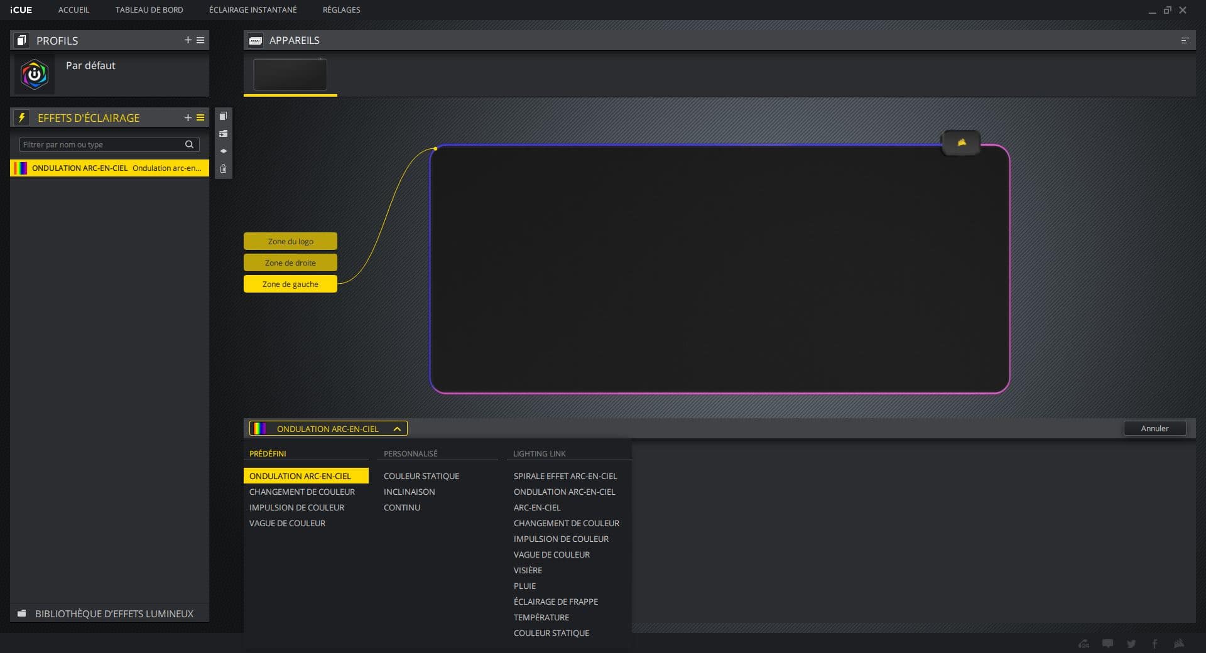Choose Couleur statique under Personnalisé
Screen dimensions: 1206x653
coord(421,476)
